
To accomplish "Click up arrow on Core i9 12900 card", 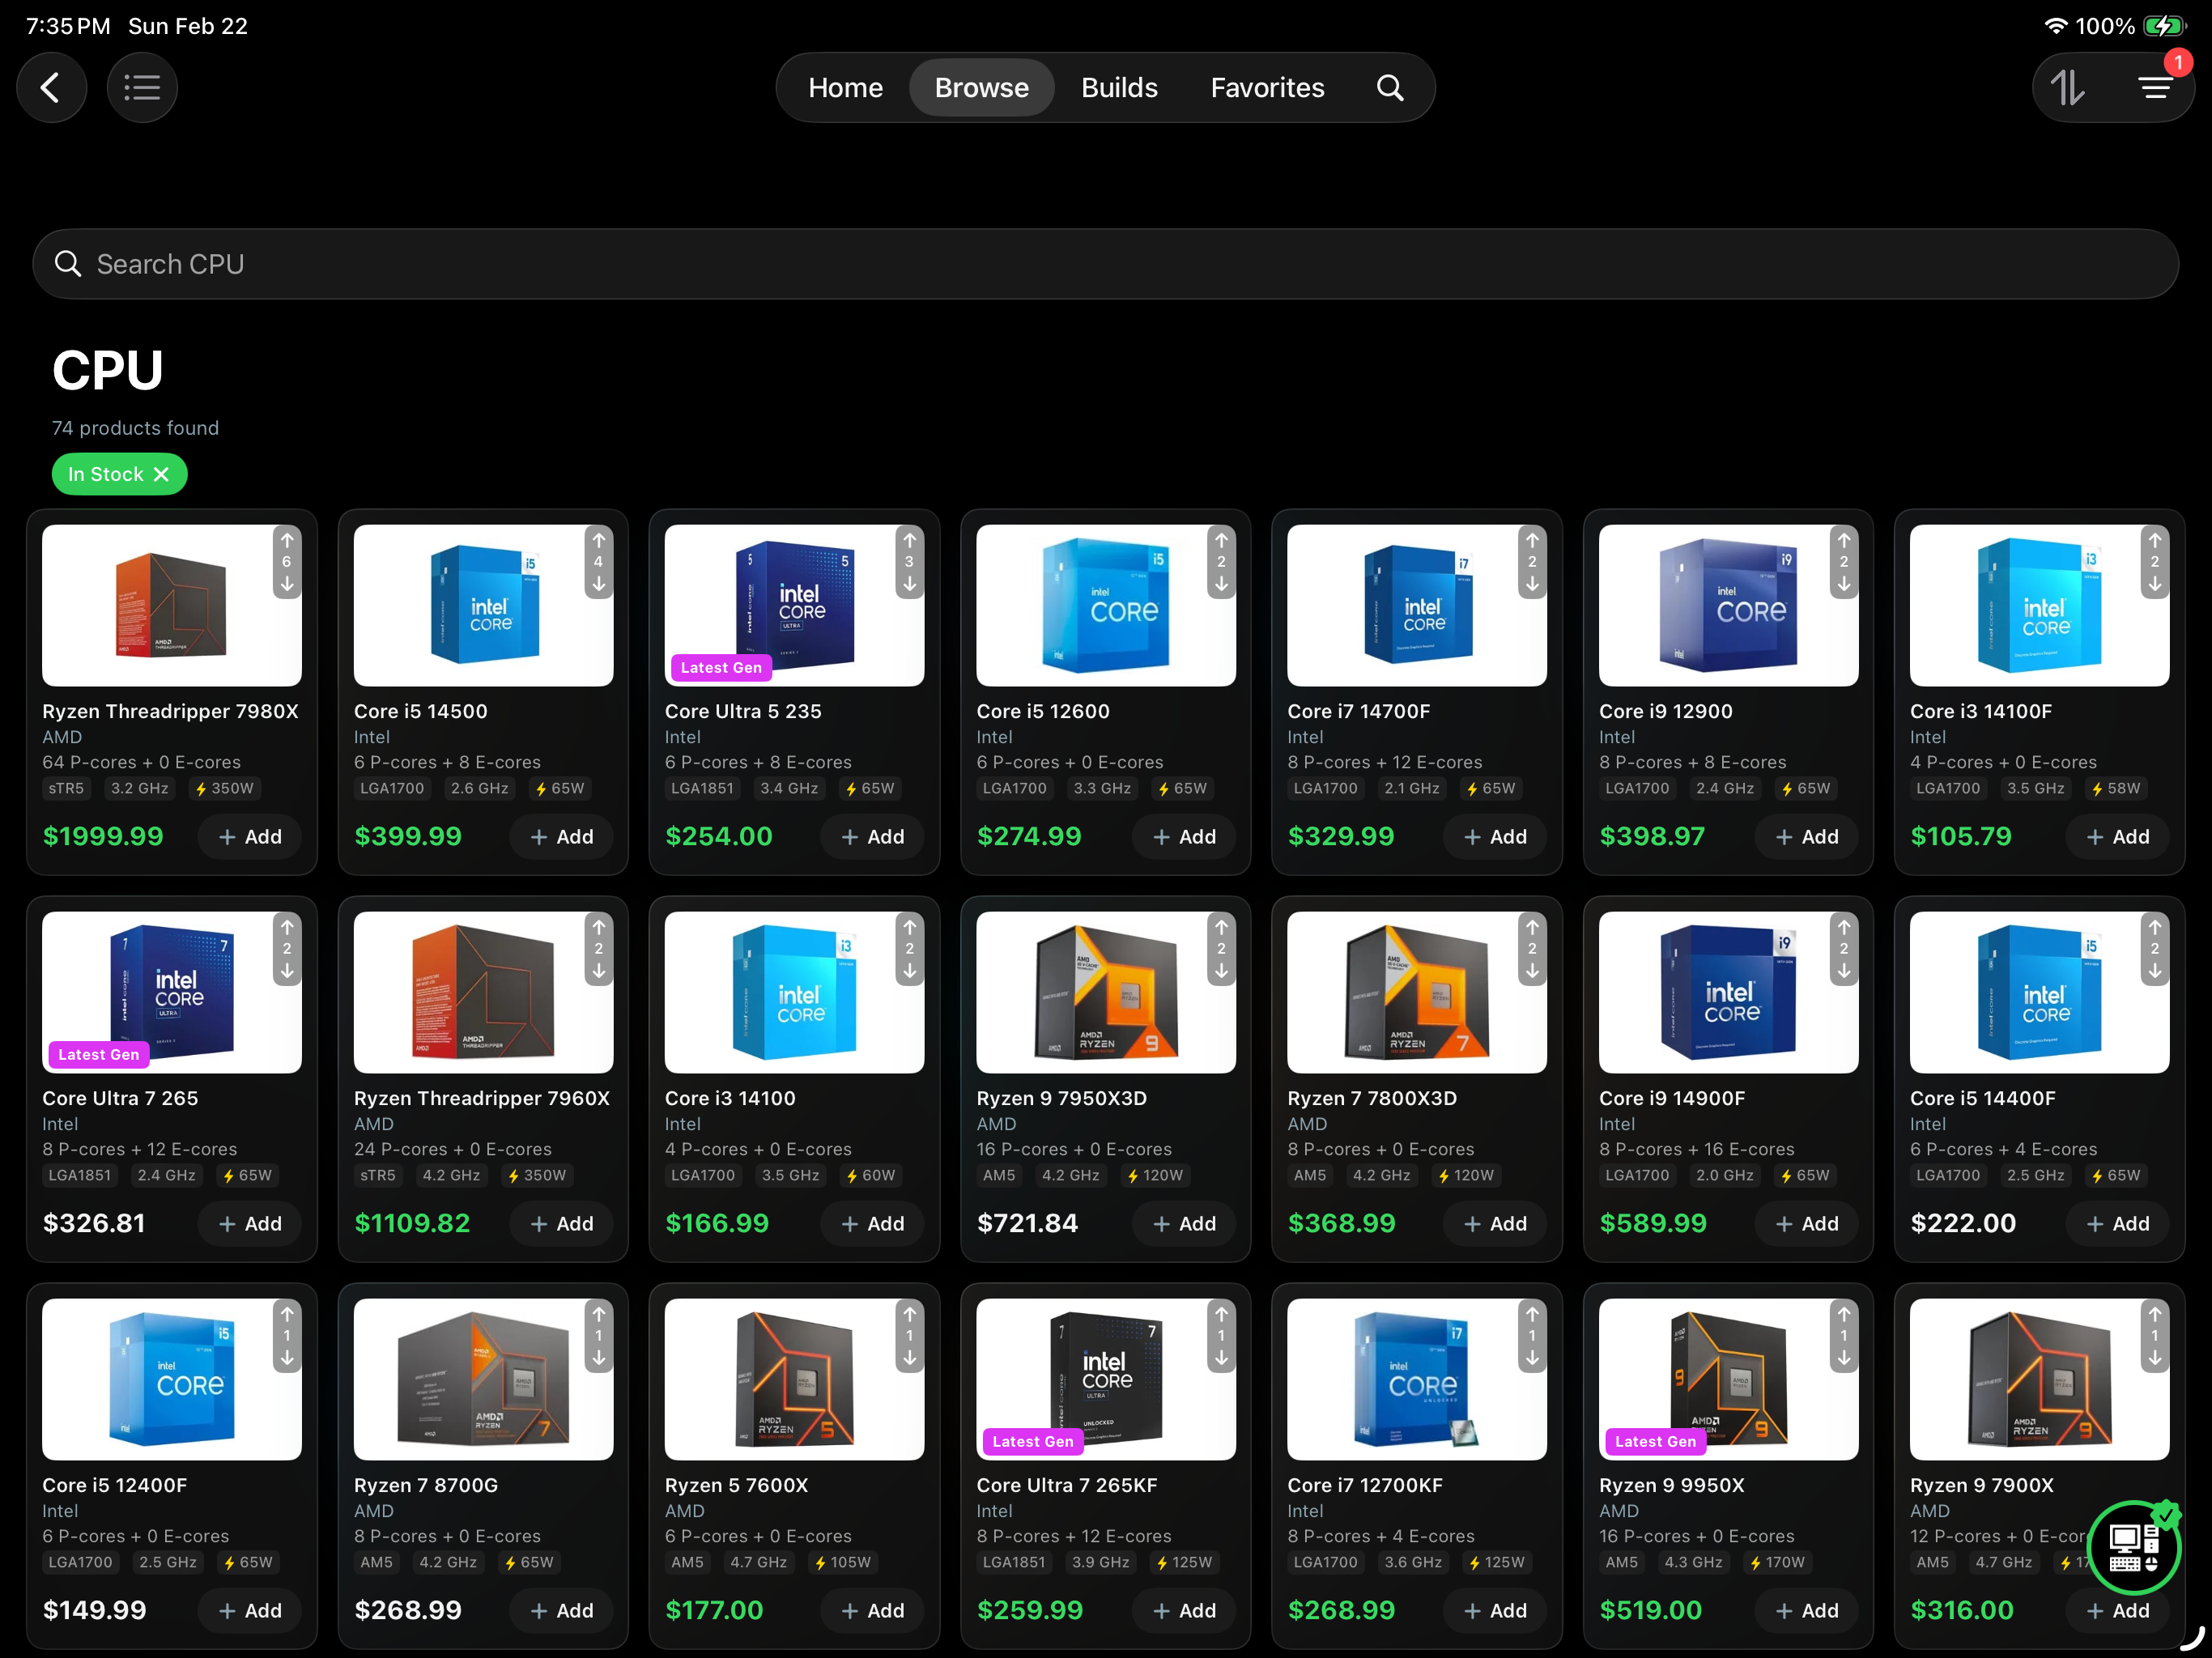I will pyautogui.click(x=1844, y=540).
